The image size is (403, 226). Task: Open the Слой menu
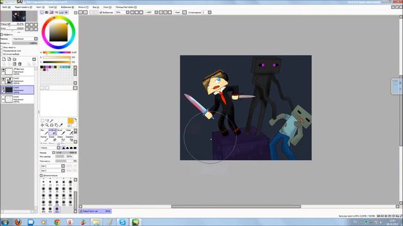[53, 7]
